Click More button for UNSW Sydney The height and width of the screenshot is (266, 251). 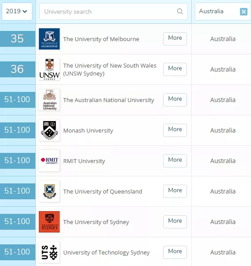(175, 69)
